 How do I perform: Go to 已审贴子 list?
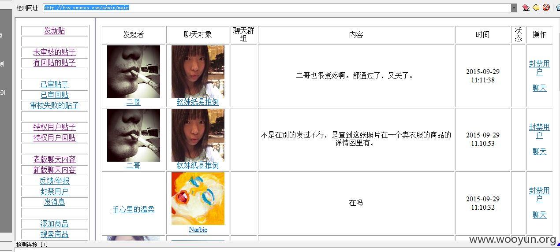pyautogui.click(x=55, y=85)
